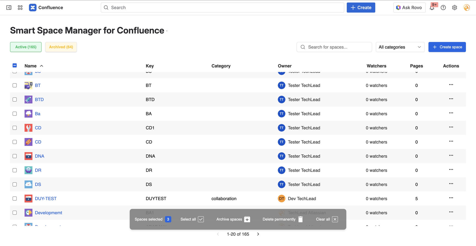The width and height of the screenshot is (476, 246).
Task: Go to next page of spaces
Action: click(x=258, y=234)
